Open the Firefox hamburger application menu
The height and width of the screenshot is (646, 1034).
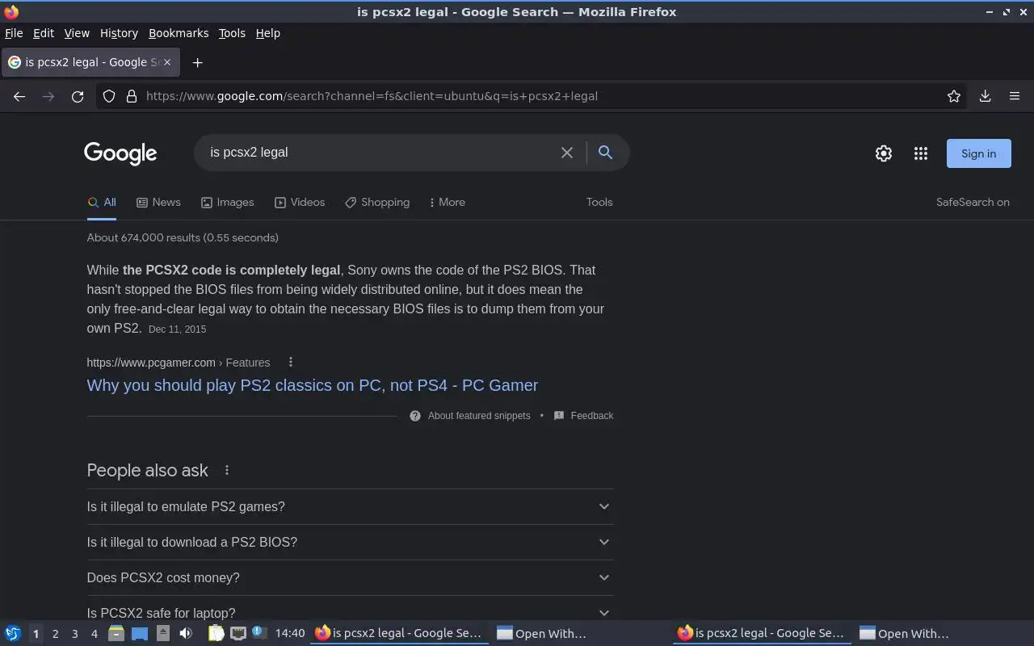[x=1015, y=96]
